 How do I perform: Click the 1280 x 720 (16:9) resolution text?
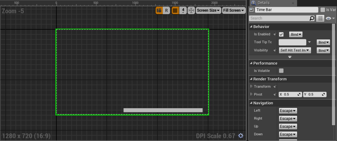click(x=26, y=136)
